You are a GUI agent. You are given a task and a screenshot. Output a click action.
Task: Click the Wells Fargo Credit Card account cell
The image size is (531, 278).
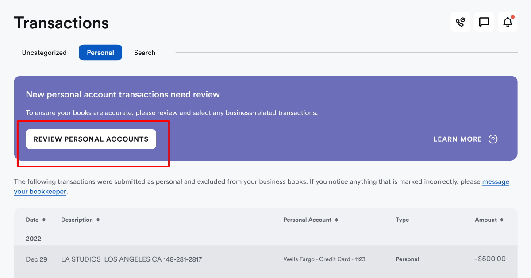click(324, 259)
